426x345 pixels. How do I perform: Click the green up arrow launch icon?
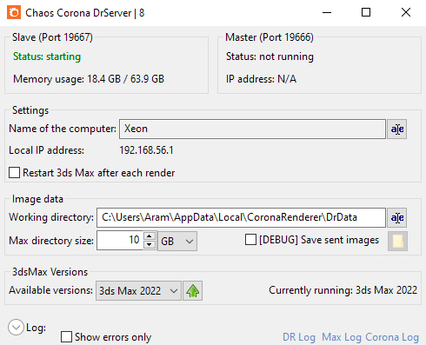tap(193, 290)
